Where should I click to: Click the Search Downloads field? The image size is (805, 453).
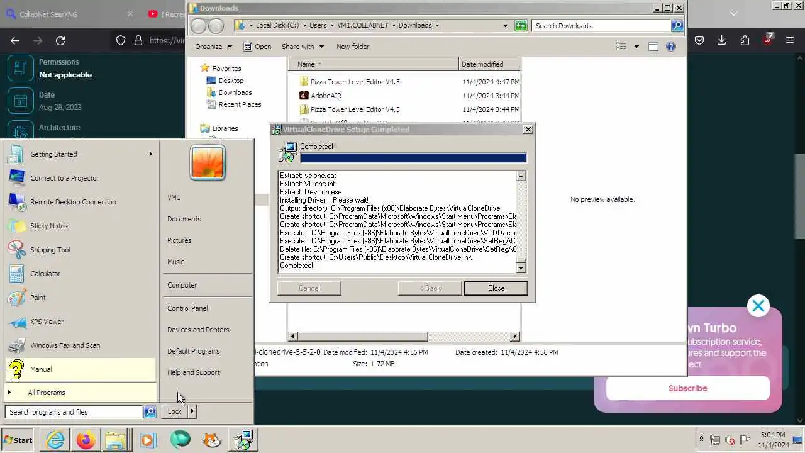[x=601, y=26]
